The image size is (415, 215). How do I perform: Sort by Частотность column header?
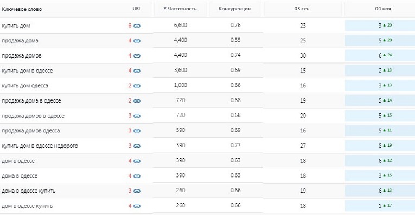180,9
